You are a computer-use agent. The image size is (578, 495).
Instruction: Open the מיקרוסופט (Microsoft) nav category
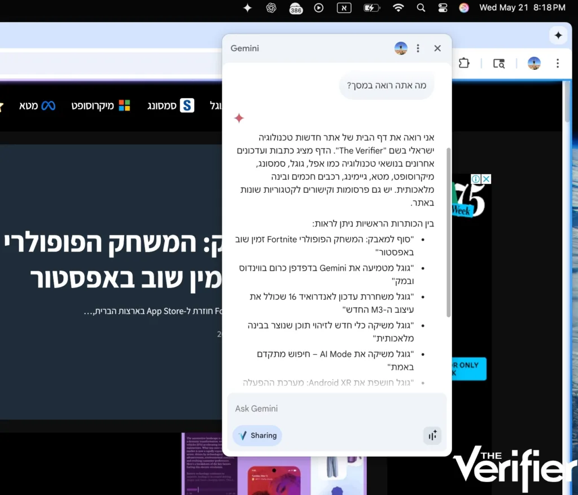[100, 106]
